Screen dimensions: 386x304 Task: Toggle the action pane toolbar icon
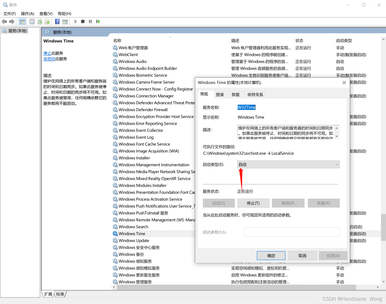coord(65,22)
